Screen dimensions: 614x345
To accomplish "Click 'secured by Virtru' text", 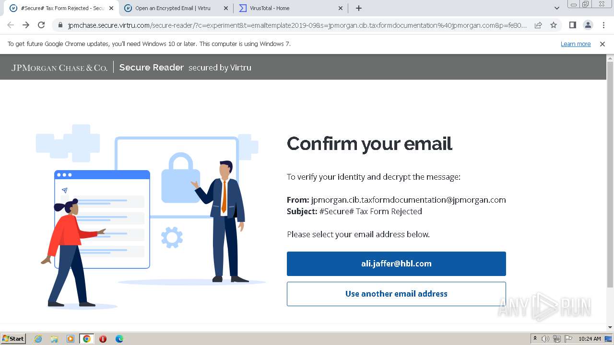I will [220, 68].
